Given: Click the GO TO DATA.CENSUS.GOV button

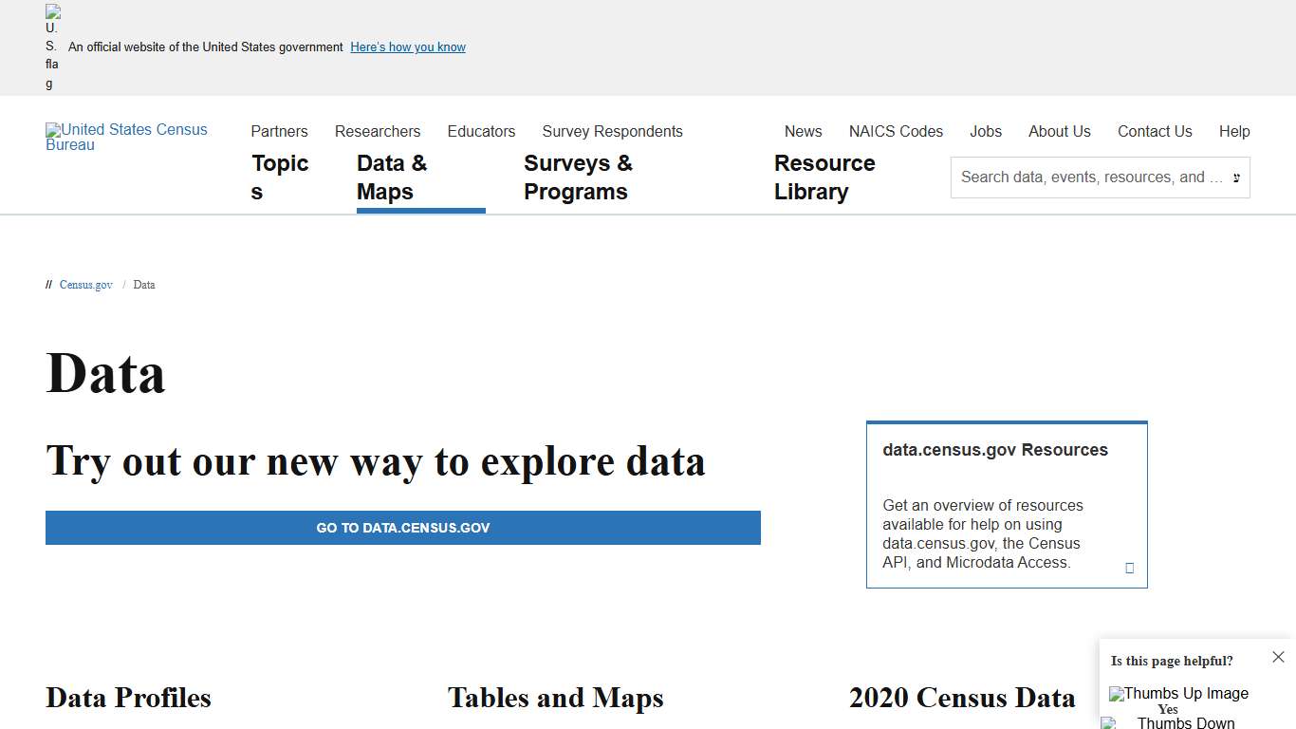Looking at the screenshot, I should click(x=402, y=528).
